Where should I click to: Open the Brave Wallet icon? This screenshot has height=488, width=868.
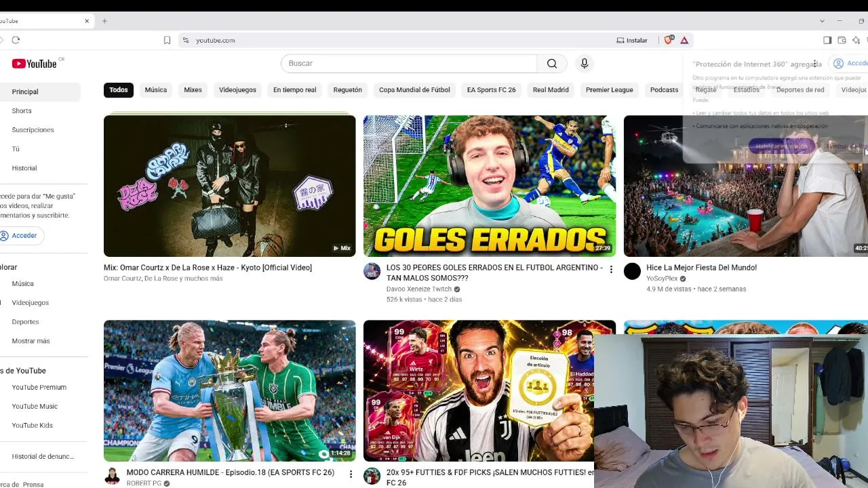point(842,40)
